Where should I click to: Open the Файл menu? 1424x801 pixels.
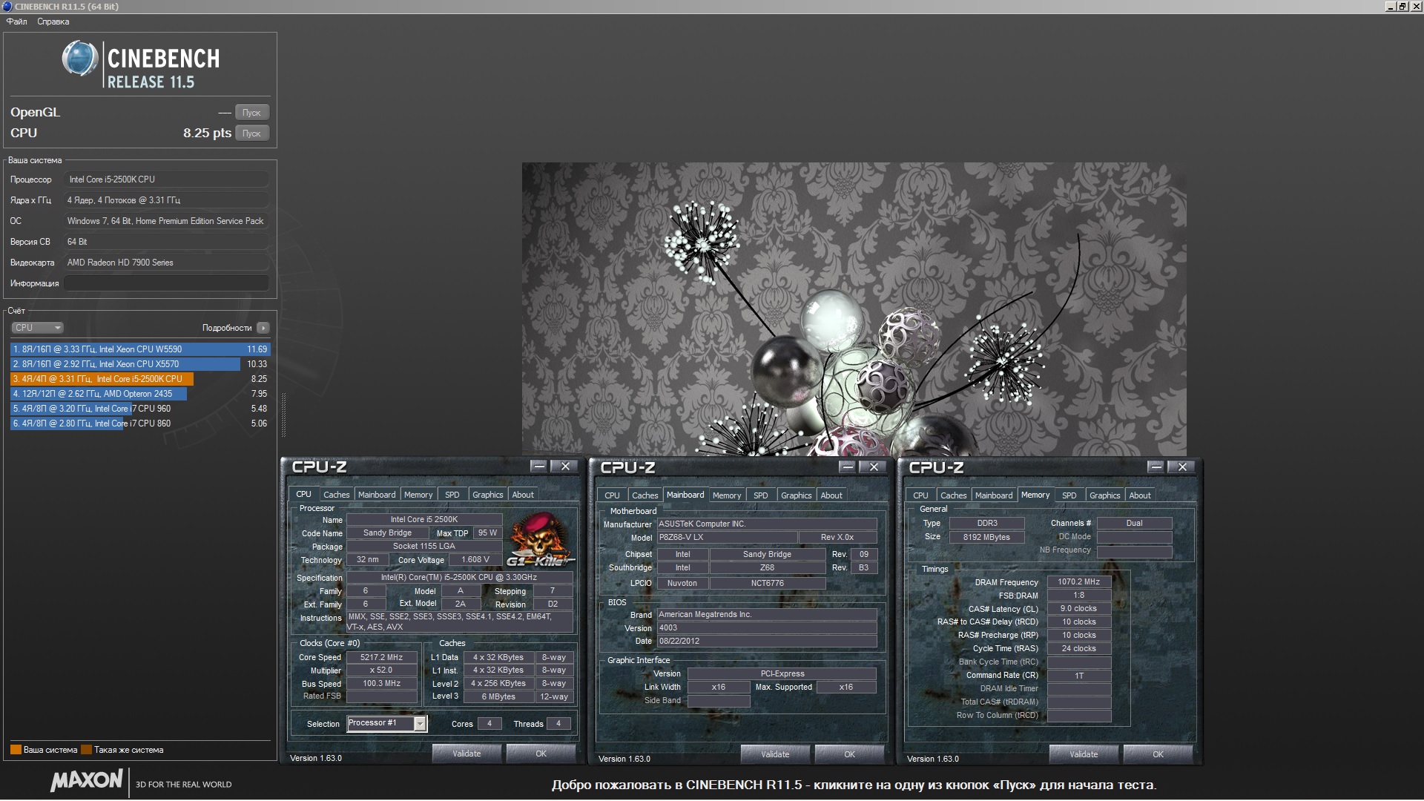click(x=17, y=22)
